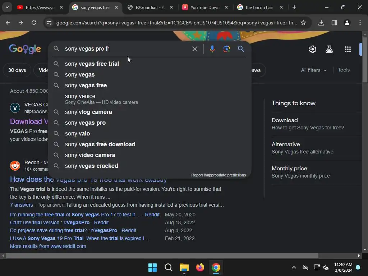Select suggestion sony vegas cracked

(x=149, y=166)
